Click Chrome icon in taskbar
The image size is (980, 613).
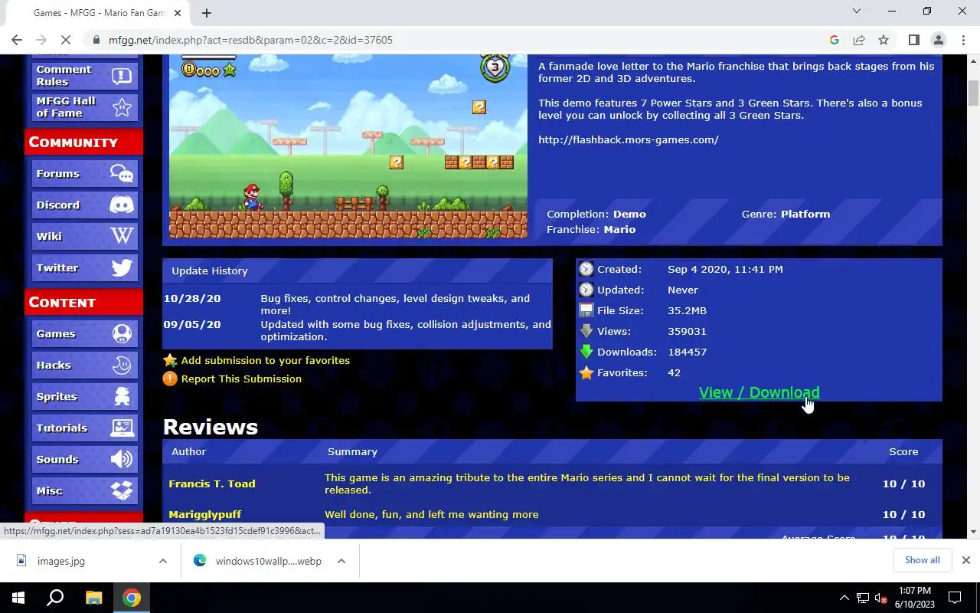point(132,598)
